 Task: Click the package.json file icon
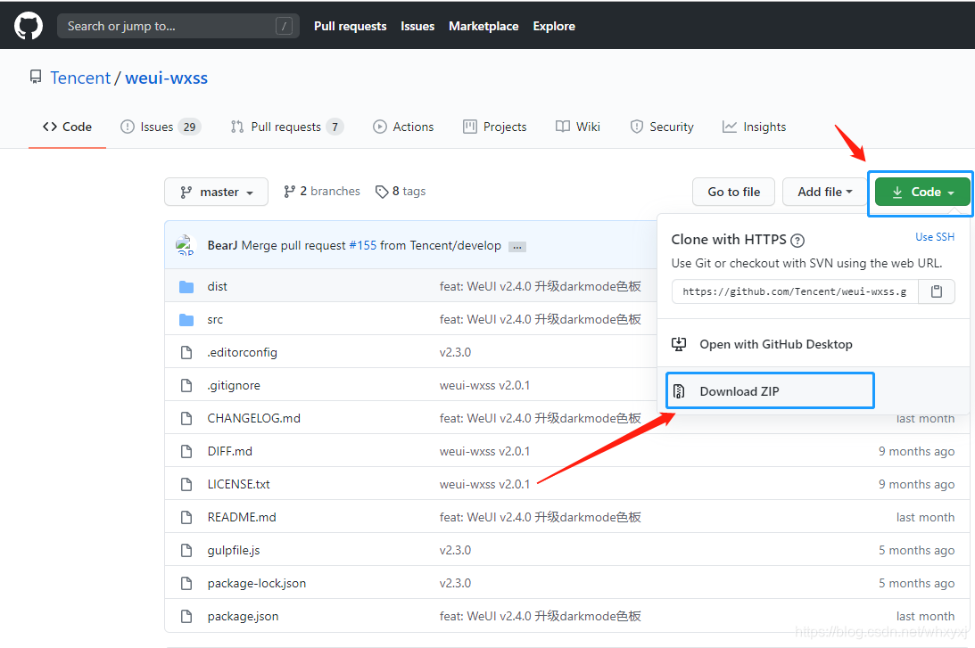point(186,616)
